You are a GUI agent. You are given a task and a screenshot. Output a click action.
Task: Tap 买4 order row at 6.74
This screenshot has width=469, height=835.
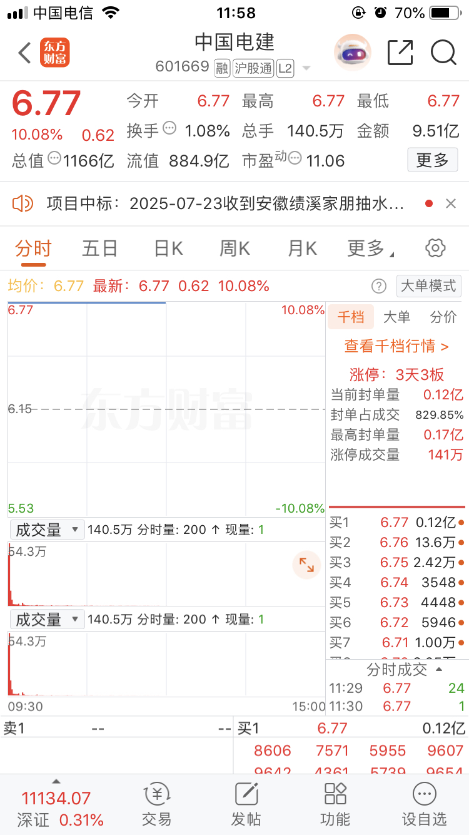(x=397, y=582)
